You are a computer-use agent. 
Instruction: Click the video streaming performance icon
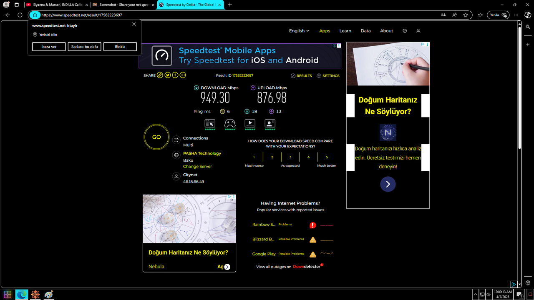pyautogui.click(x=250, y=123)
